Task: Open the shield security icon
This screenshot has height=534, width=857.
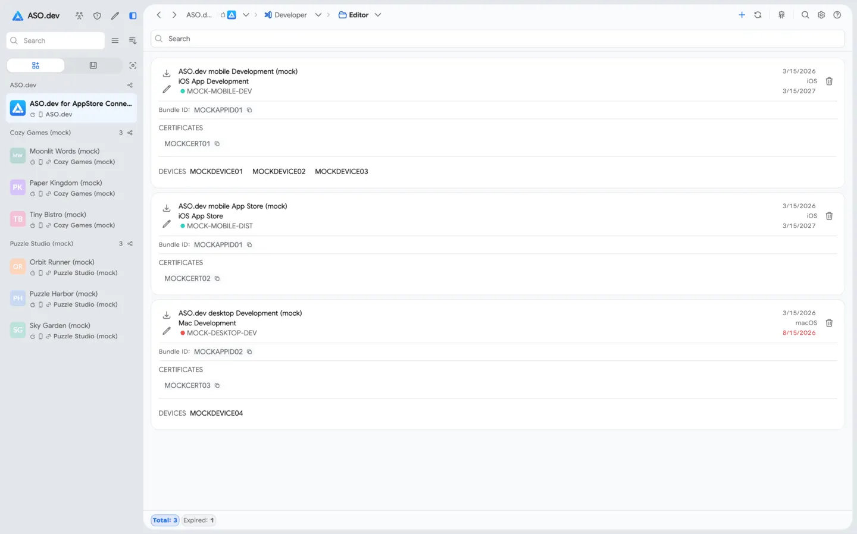Action: coord(97,16)
